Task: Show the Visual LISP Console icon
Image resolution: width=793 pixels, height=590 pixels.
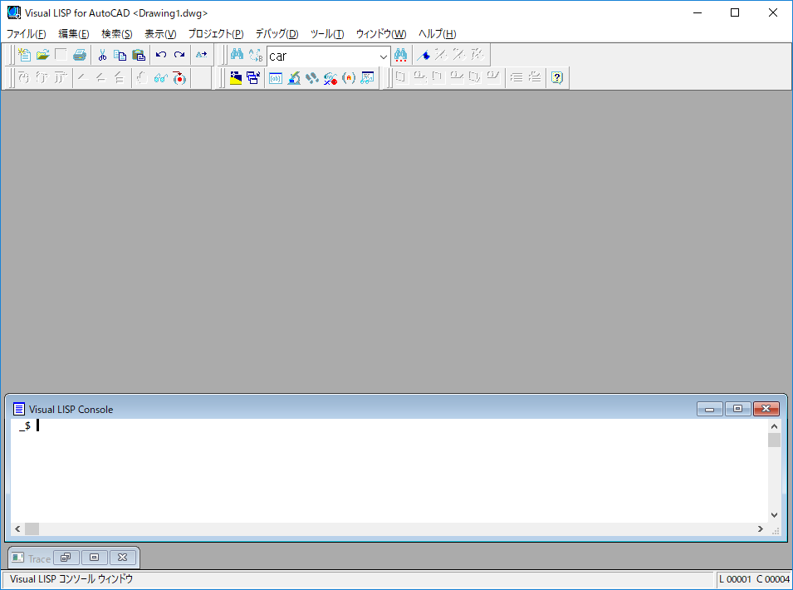Action: click(x=275, y=78)
